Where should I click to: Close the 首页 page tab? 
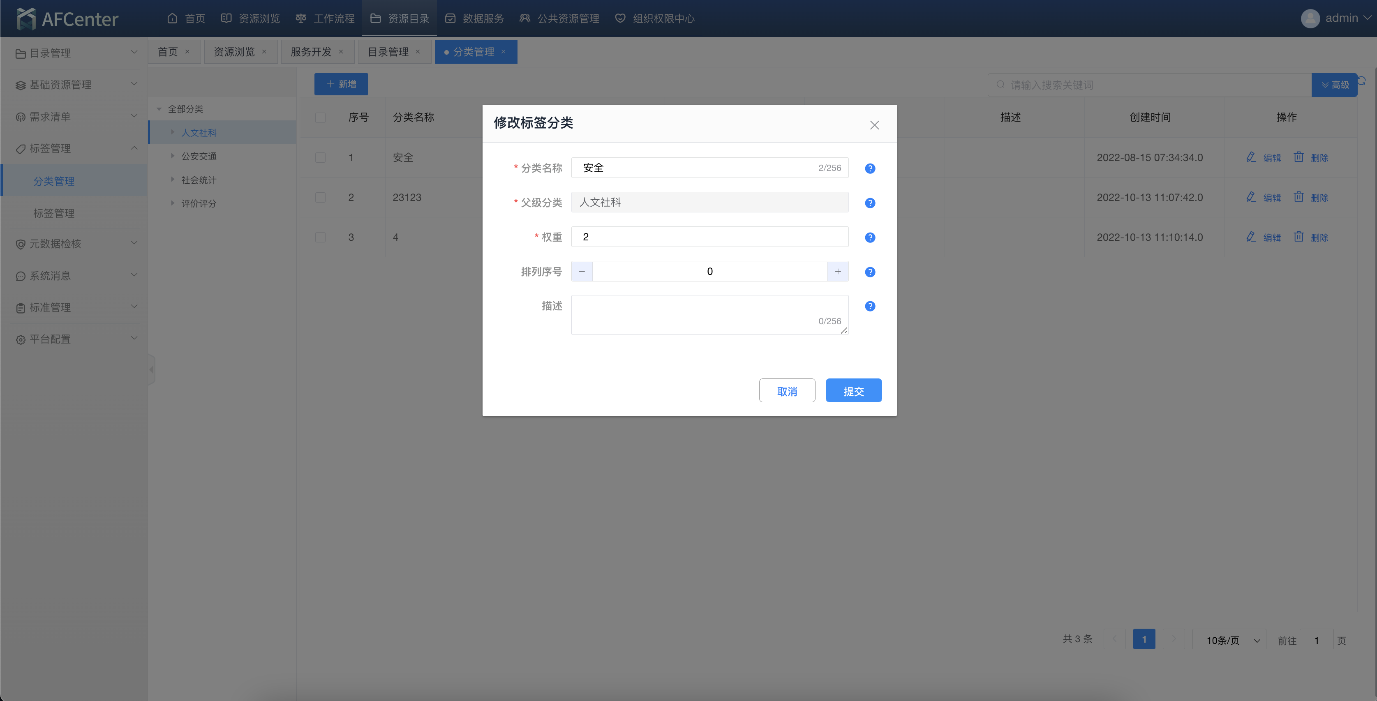coord(187,52)
